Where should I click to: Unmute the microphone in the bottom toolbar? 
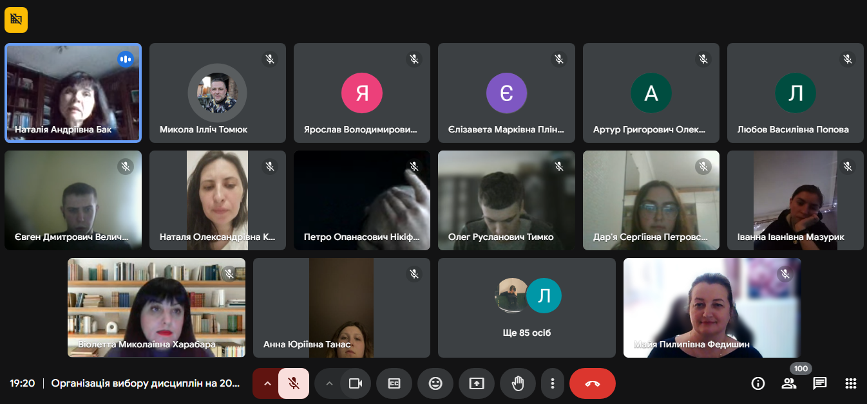pyautogui.click(x=294, y=383)
